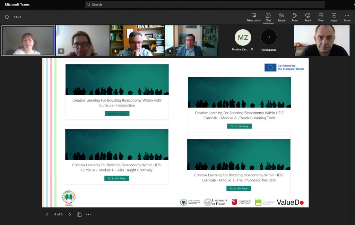Click the Take control icon

tap(253, 16)
